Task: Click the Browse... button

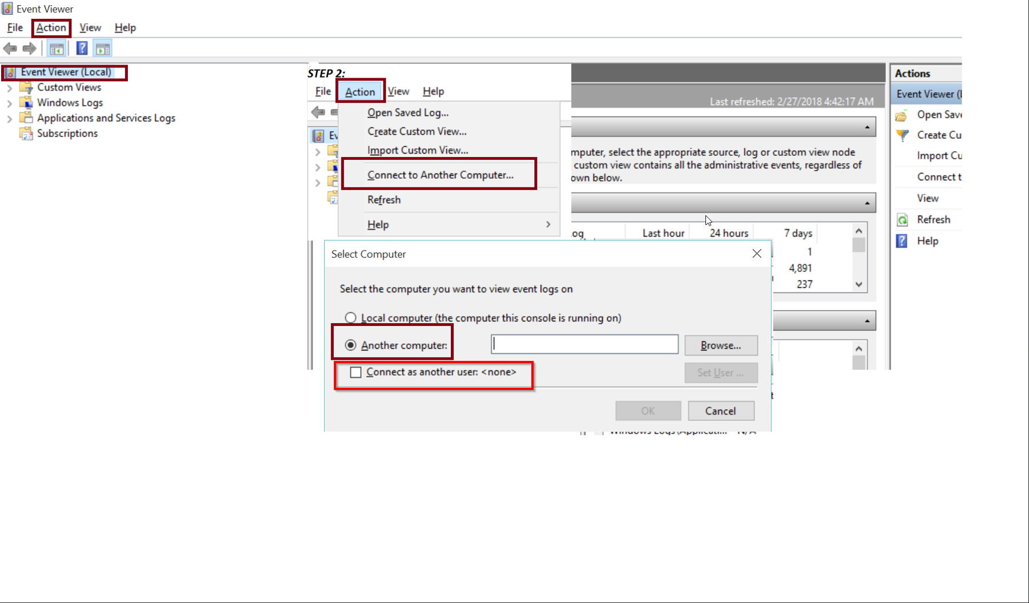Action: [x=721, y=345]
